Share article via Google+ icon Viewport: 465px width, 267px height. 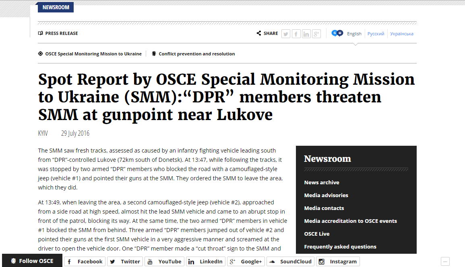pyautogui.click(x=316, y=34)
